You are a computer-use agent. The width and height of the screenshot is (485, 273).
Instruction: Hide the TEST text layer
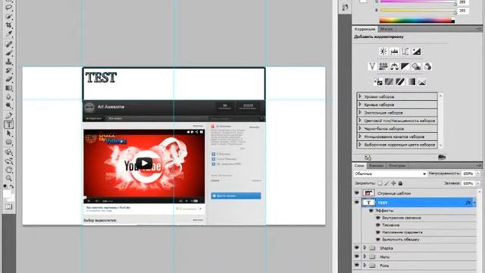pyautogui.click(x=357, y=202)
